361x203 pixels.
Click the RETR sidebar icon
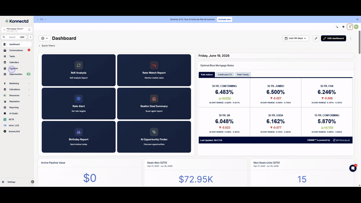(x=5, y=119)
